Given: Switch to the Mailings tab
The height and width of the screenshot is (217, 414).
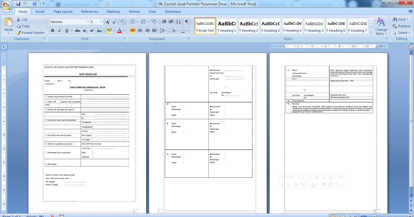Looking at the screenshot, I should [114, 11].
